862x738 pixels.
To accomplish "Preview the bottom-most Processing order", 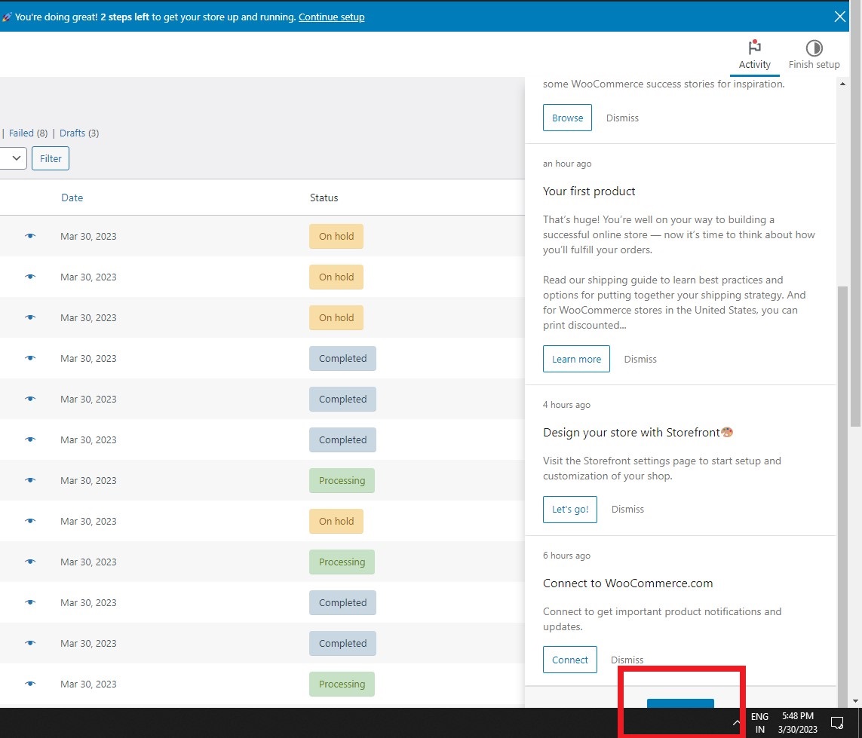I will [x=29, y=684].
